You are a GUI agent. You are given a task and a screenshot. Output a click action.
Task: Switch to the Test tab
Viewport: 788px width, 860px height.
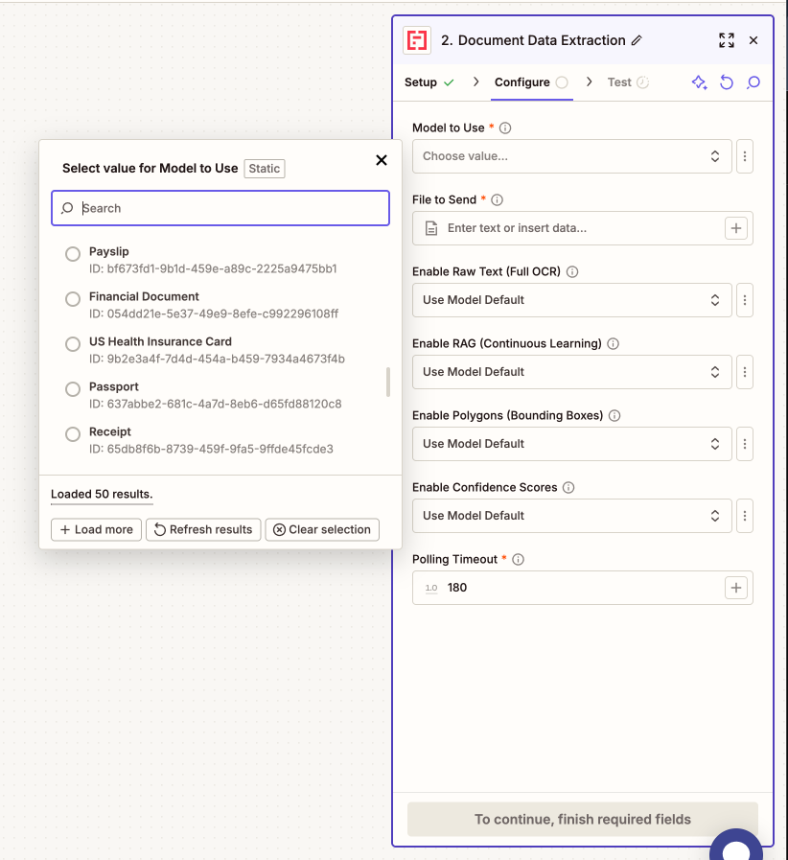[619, 82]
